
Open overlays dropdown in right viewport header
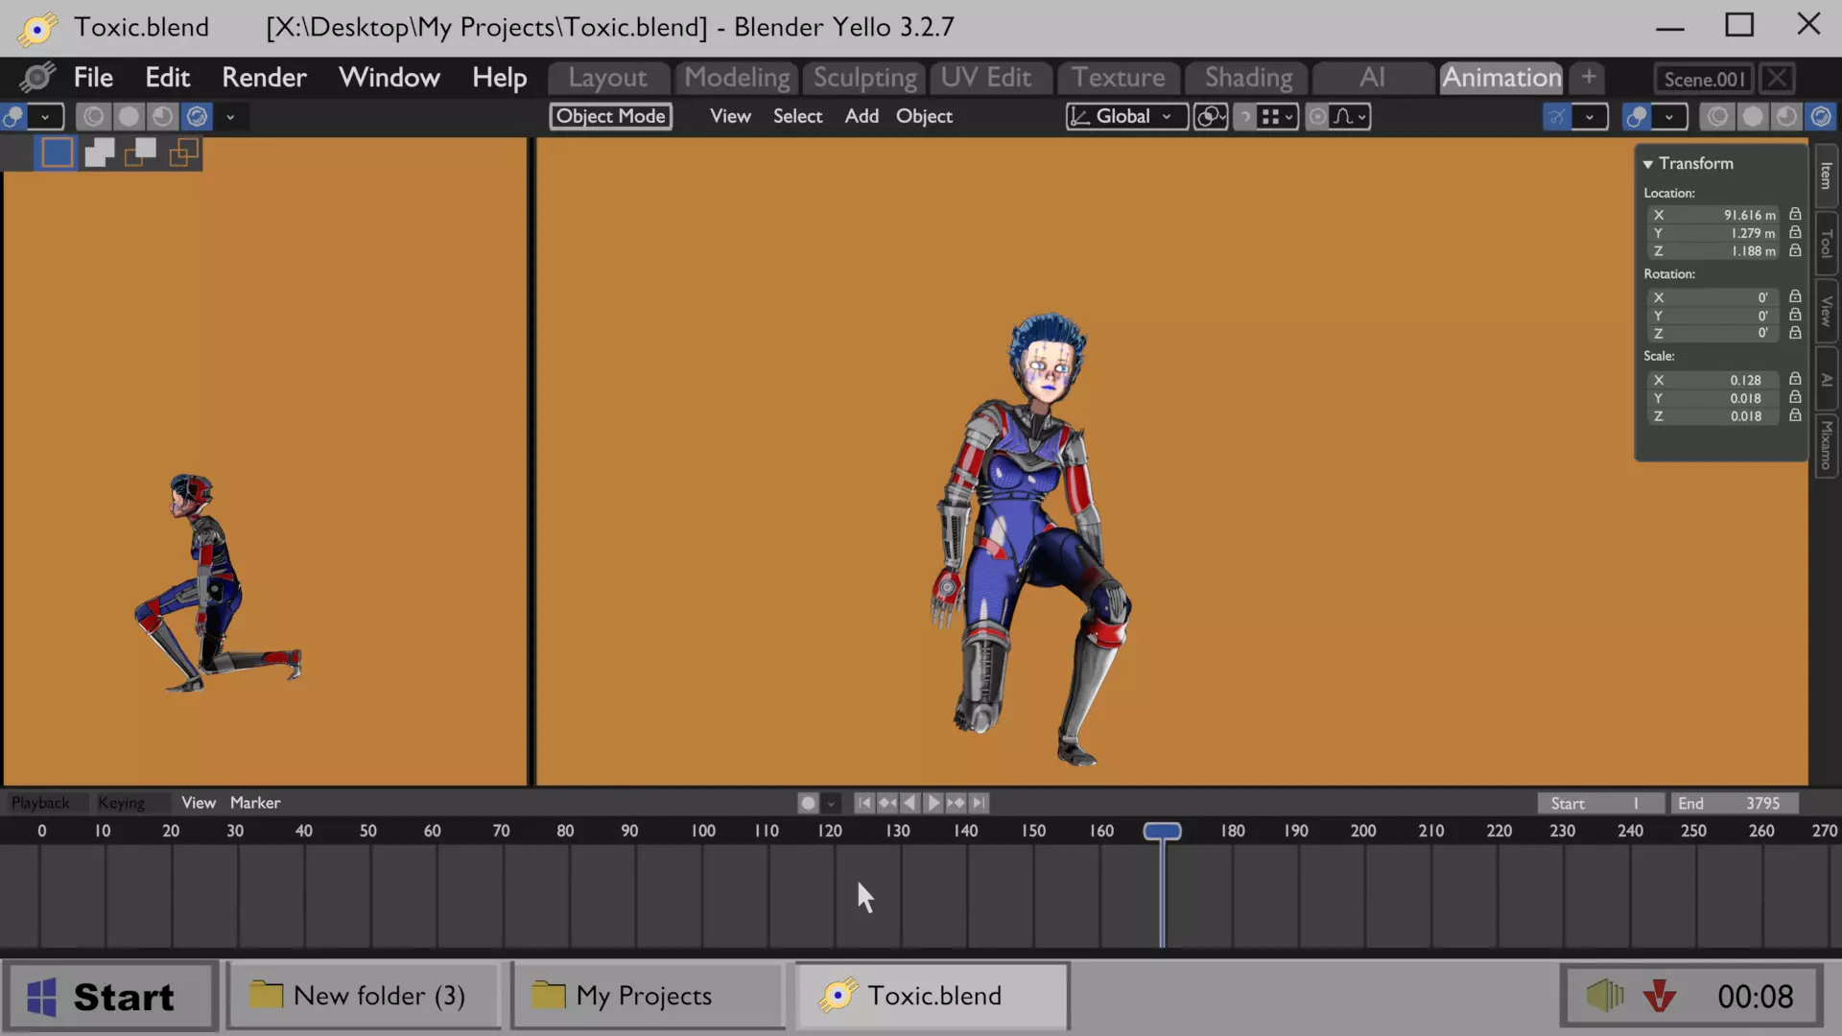tap(1669, 117)
